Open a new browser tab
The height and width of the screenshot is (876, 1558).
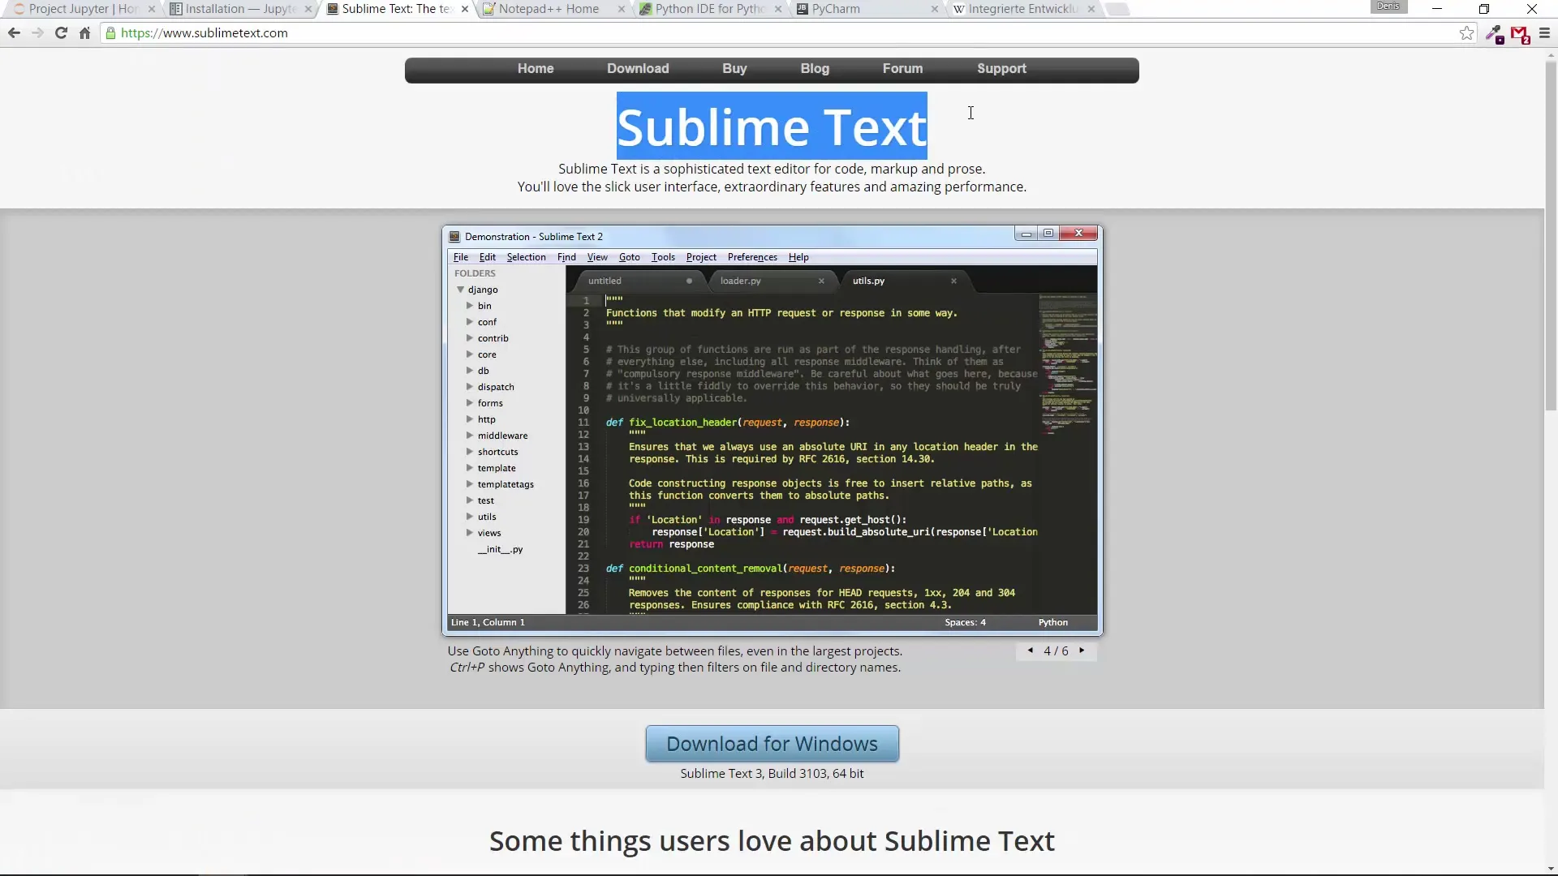pyautogui.click(x=1118, y=9)
